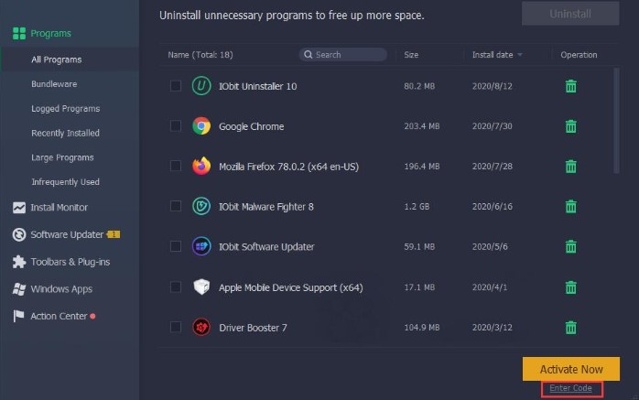The height and width of the screenshot is (400, 639).
Task: Open Toolbars & Plug-ins section label
Action: [70, 262]
